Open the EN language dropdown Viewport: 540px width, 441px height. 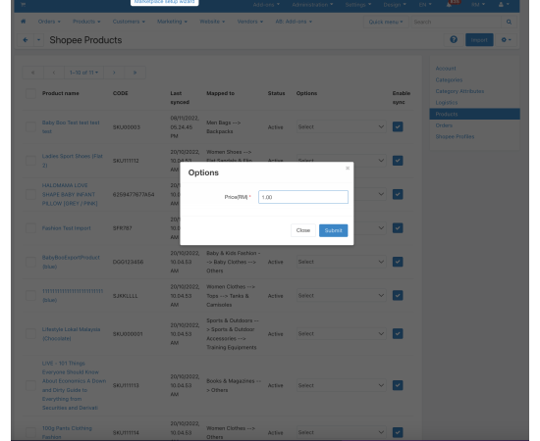click(x=425, y=5)
